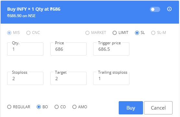Click the info icon in header

click(169, 9)
